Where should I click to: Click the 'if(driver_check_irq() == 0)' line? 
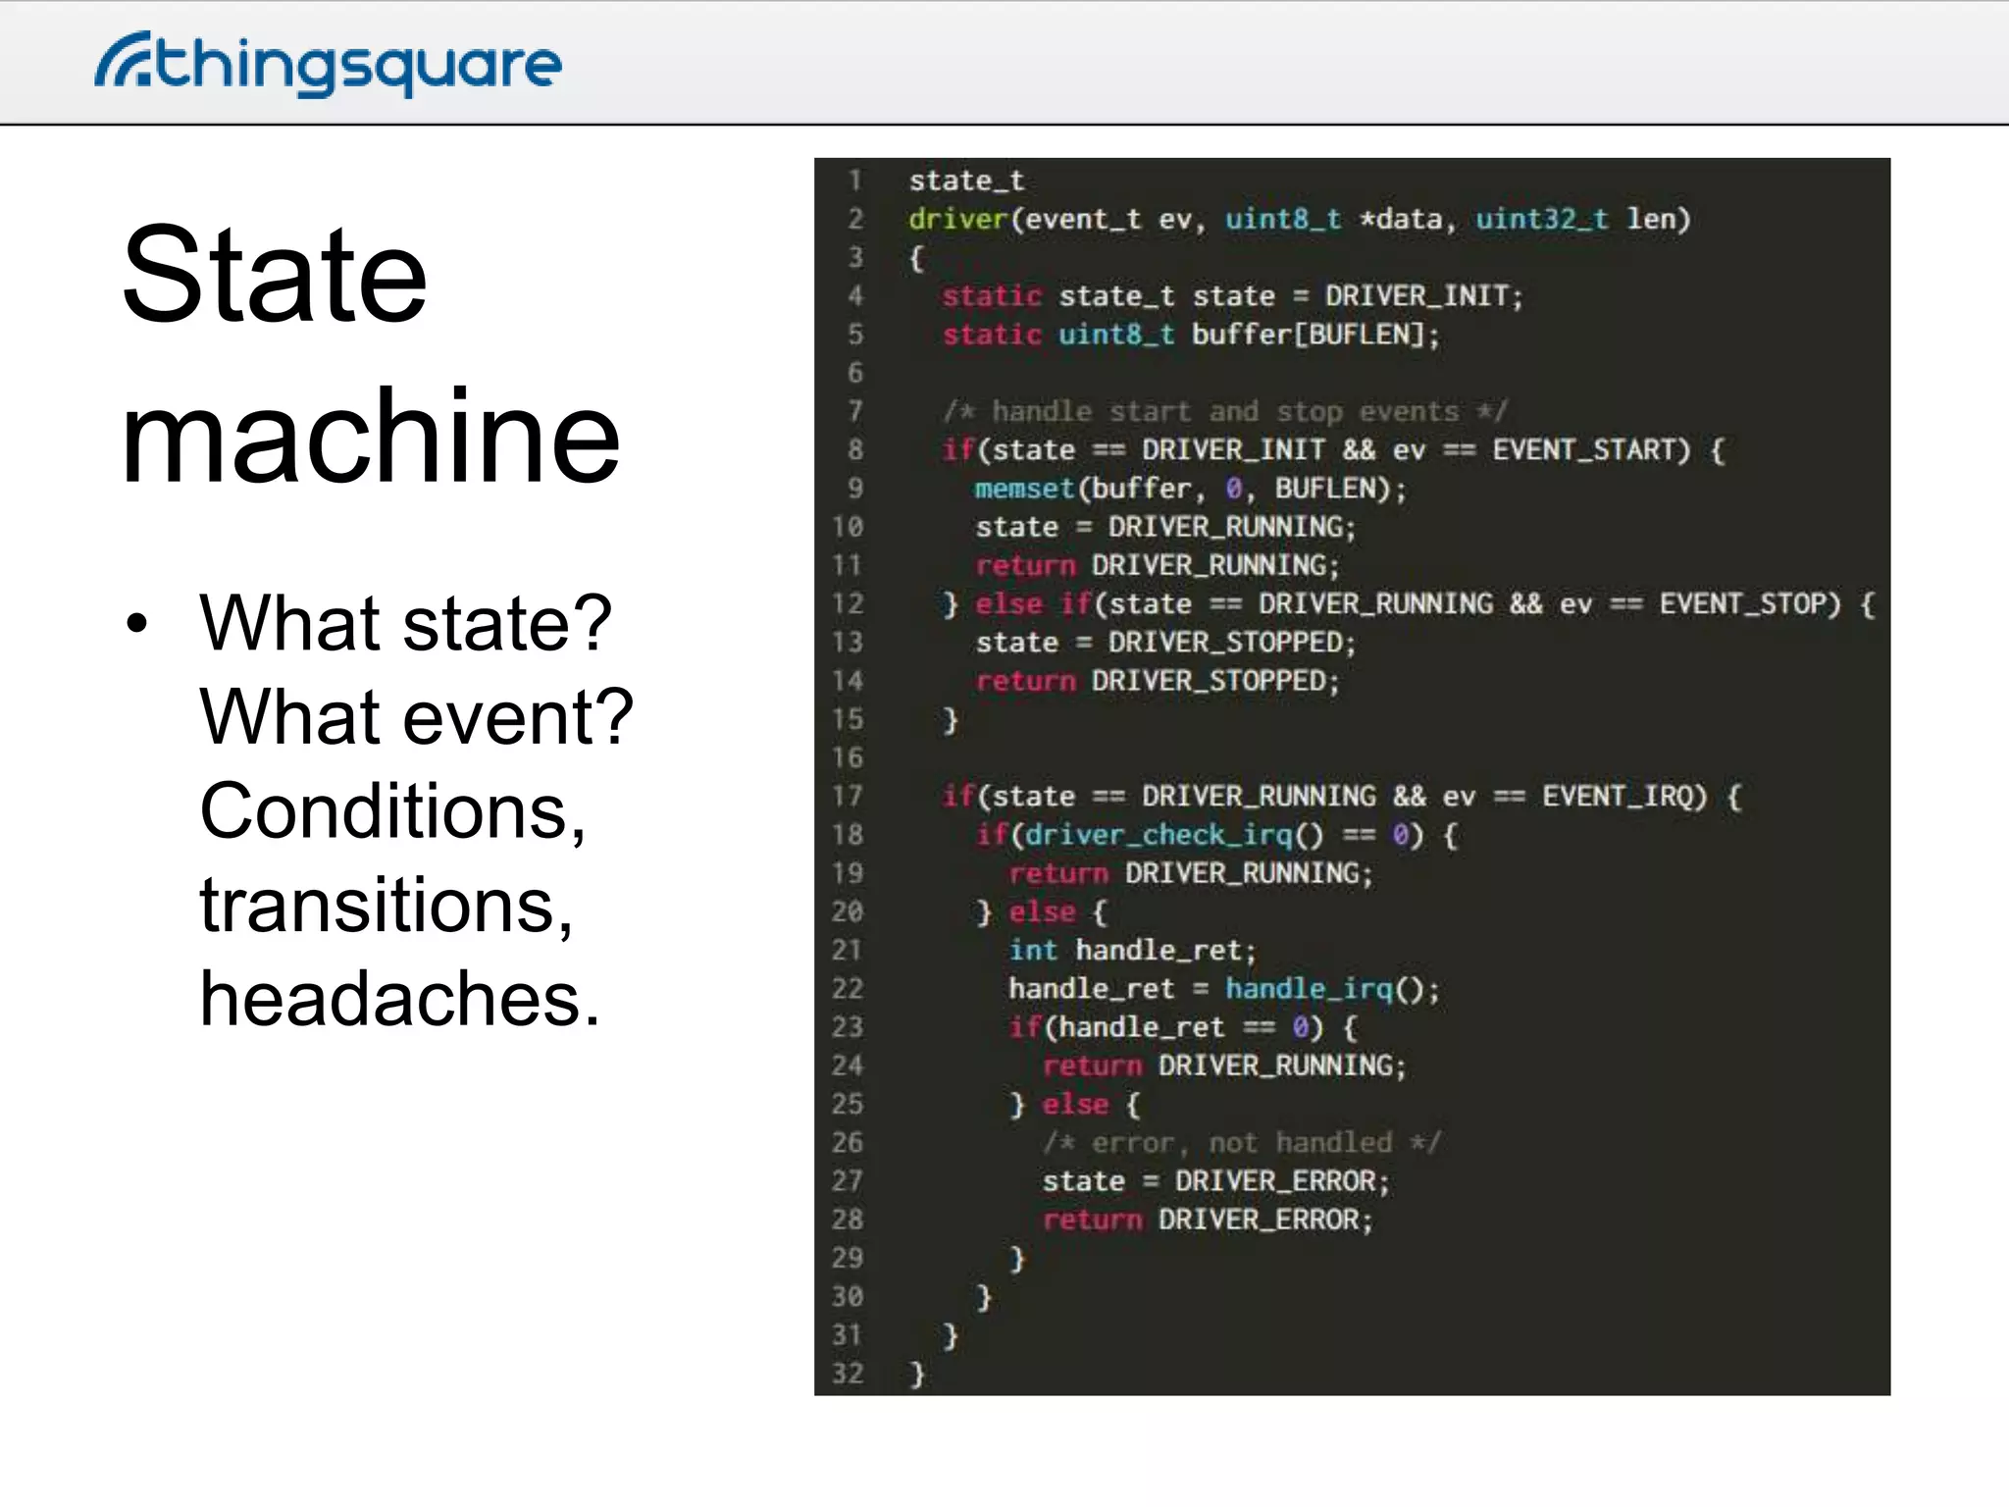pyautogui.click(x=1216, y=834)
